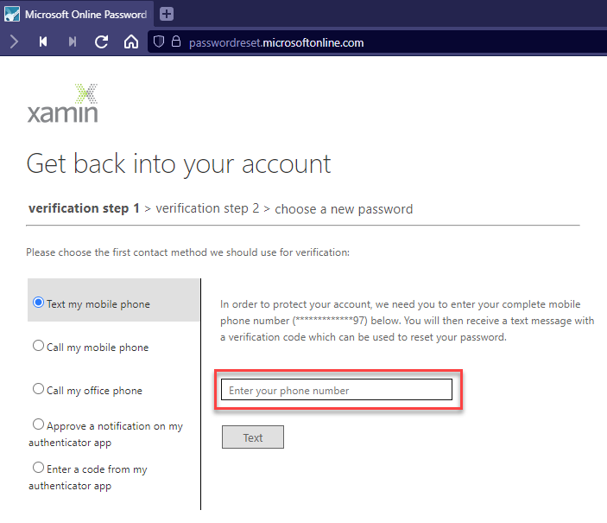Click the forward navigation arrow
The image size is (607, 523).
tap(15, 41)
